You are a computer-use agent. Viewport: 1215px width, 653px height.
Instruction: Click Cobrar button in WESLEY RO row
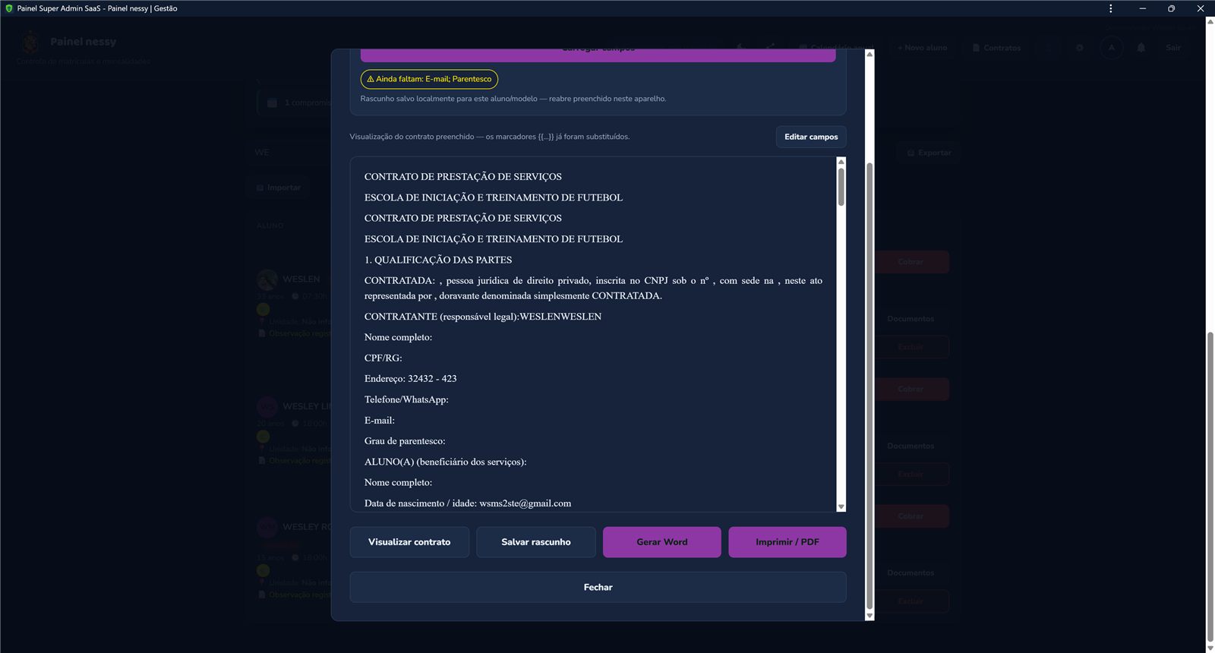click(910, 516)
